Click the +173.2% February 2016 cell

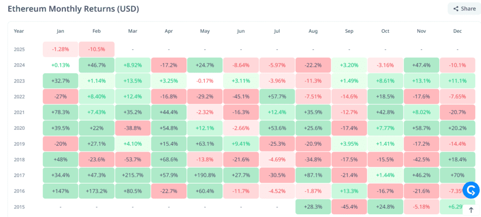tap(96, 191)
